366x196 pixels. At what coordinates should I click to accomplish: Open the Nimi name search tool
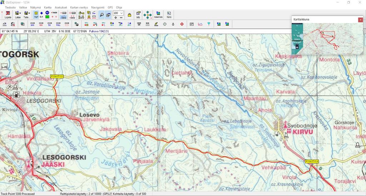point(169,15)
